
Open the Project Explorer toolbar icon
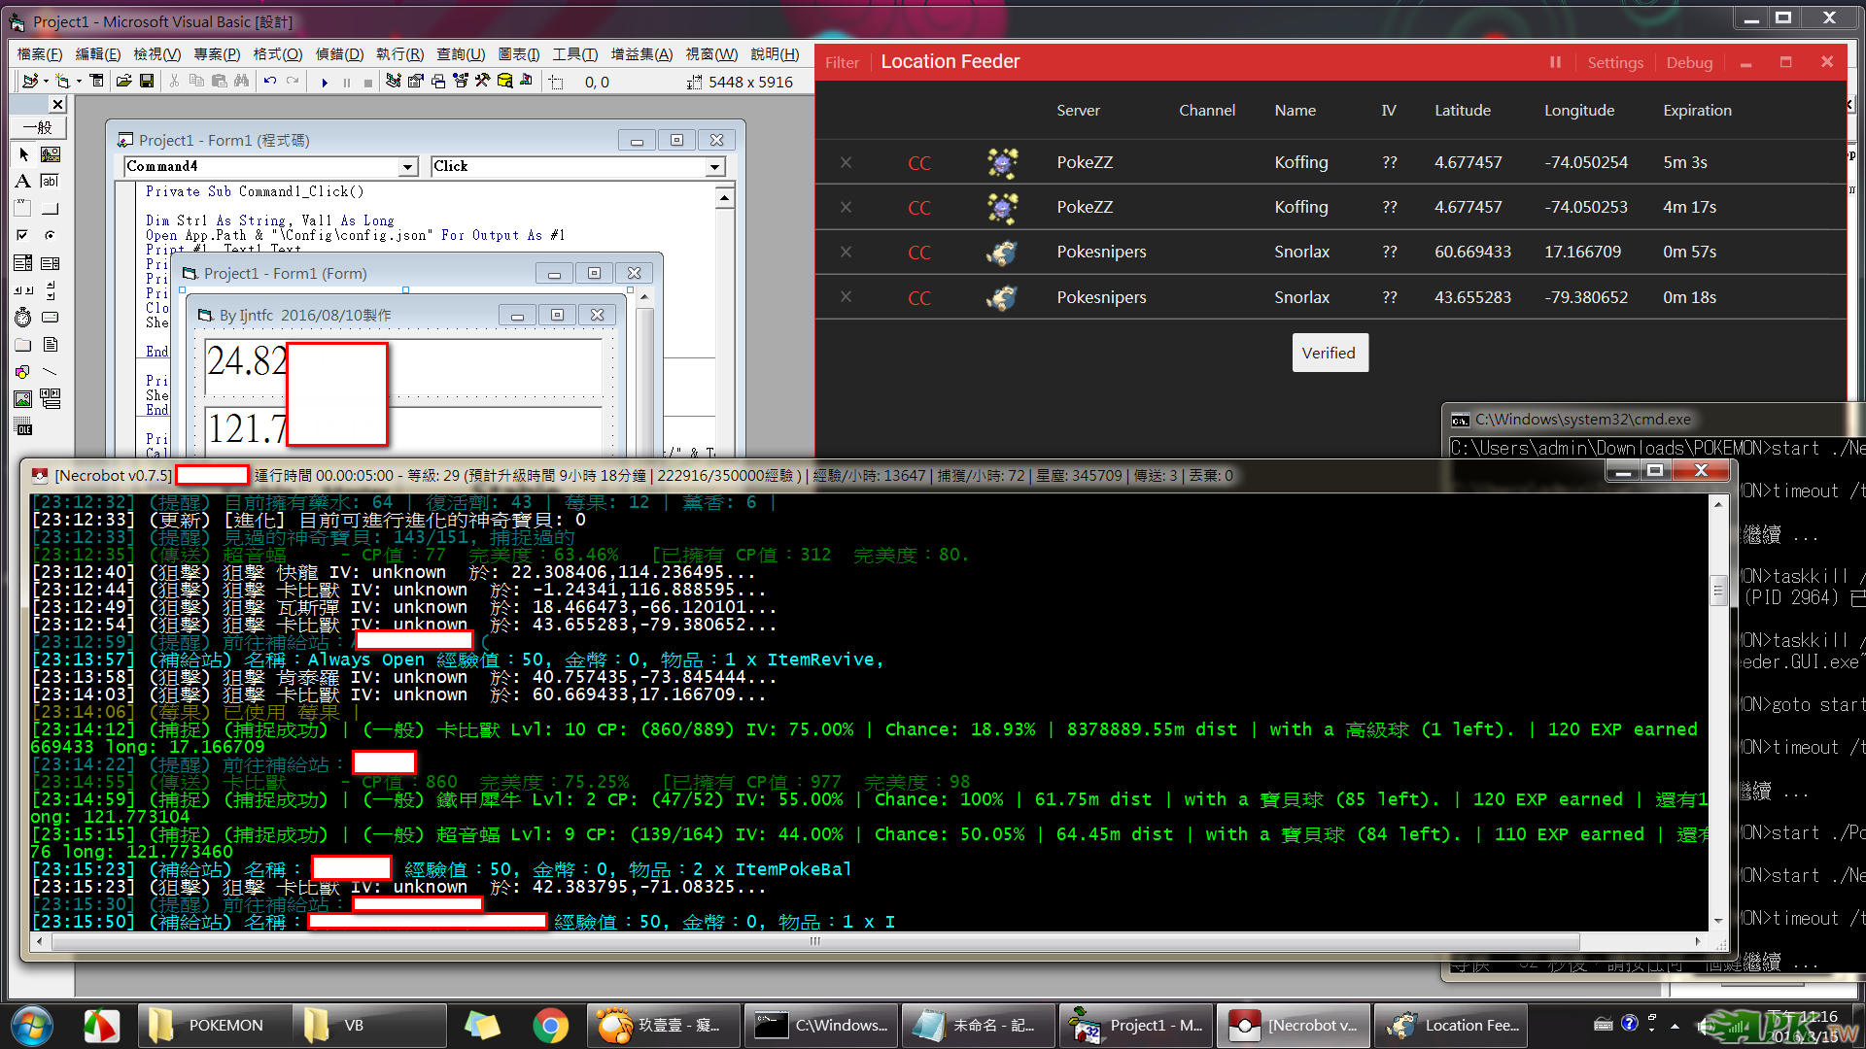tap(394, 82)
